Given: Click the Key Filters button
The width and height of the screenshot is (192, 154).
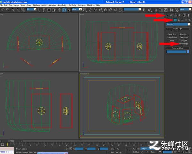Looking at the screenshot, I should click(x=150, y=152).
